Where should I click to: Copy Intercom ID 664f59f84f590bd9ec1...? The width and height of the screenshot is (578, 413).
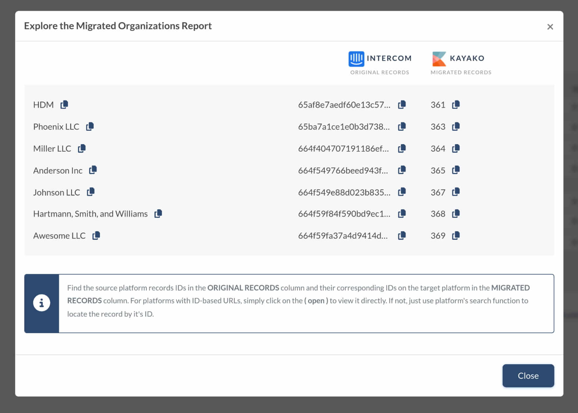point(402,214)
